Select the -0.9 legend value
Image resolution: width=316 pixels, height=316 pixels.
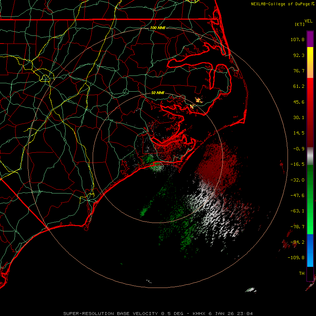299,149
